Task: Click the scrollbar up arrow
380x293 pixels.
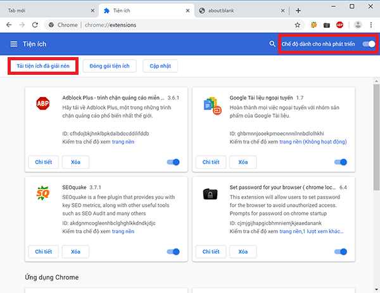Action: pyautogui.click(x=376, y=81)
